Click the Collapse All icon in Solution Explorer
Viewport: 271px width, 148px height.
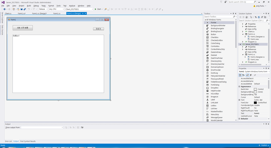tap(262, 17)
